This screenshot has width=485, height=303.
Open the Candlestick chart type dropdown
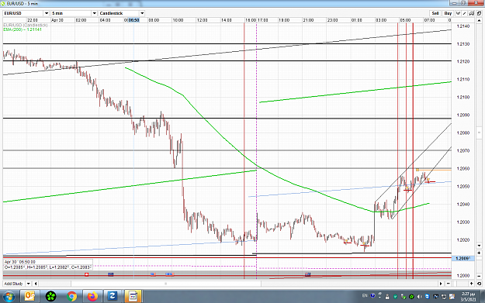pos(142,13)
